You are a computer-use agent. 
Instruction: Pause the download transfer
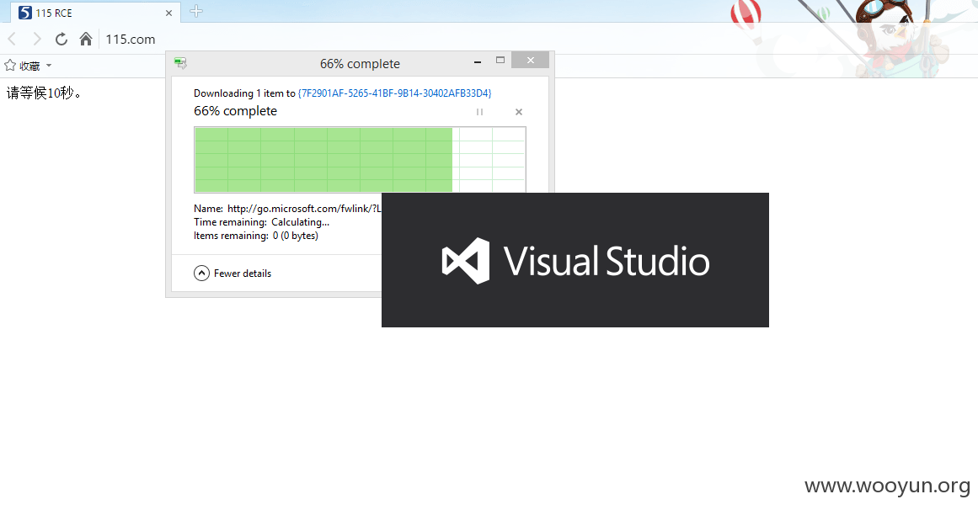[479, 112]
